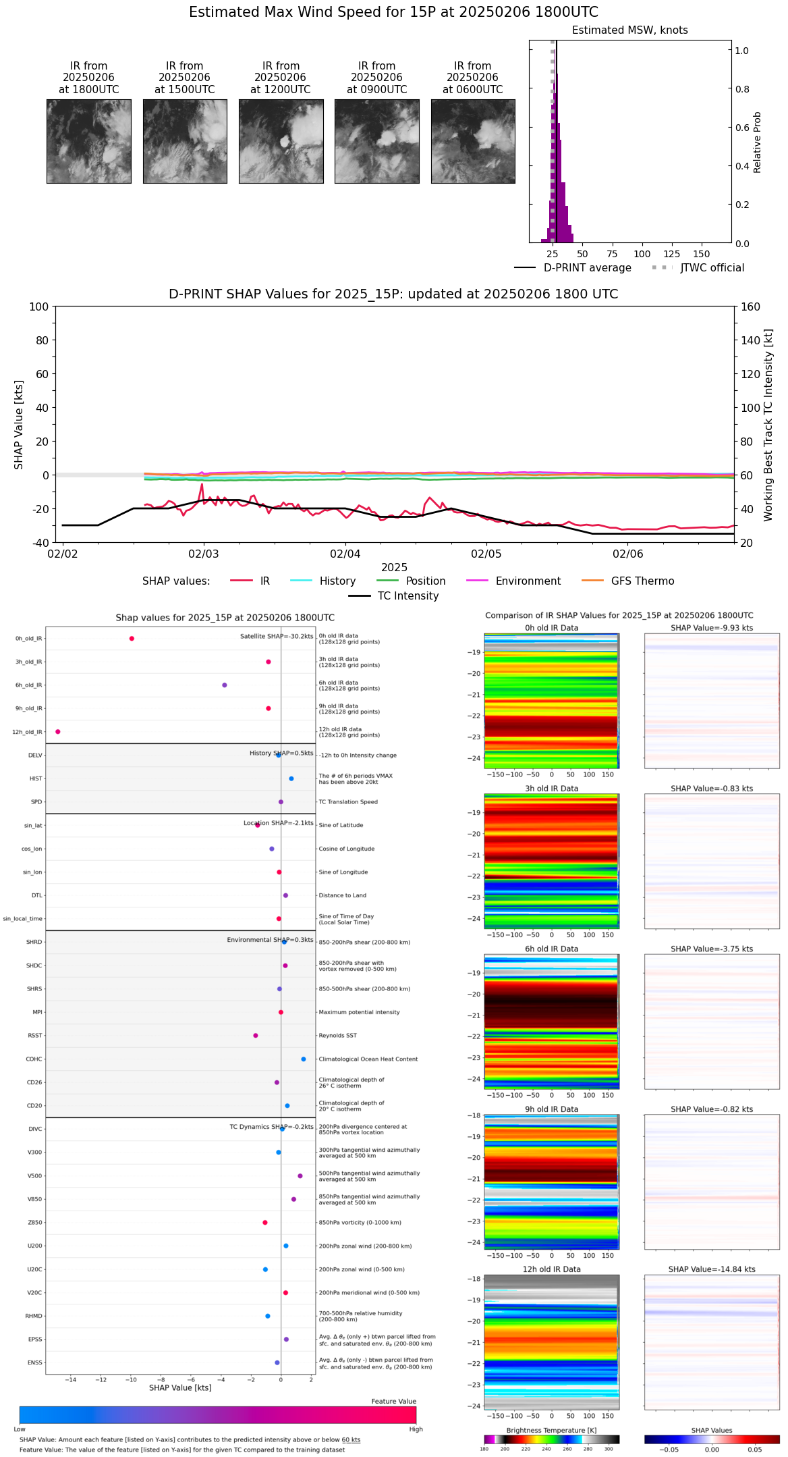Click the JTWC official dotted legend marker
Image resolution: width=788 pixels, height=1457 pixels.
click(662, 268)
